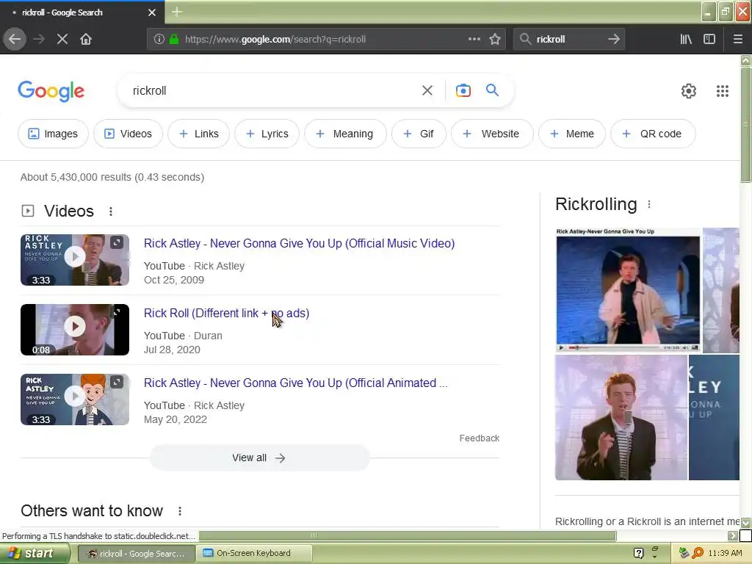Filter results by Videos

coord(128,134)
